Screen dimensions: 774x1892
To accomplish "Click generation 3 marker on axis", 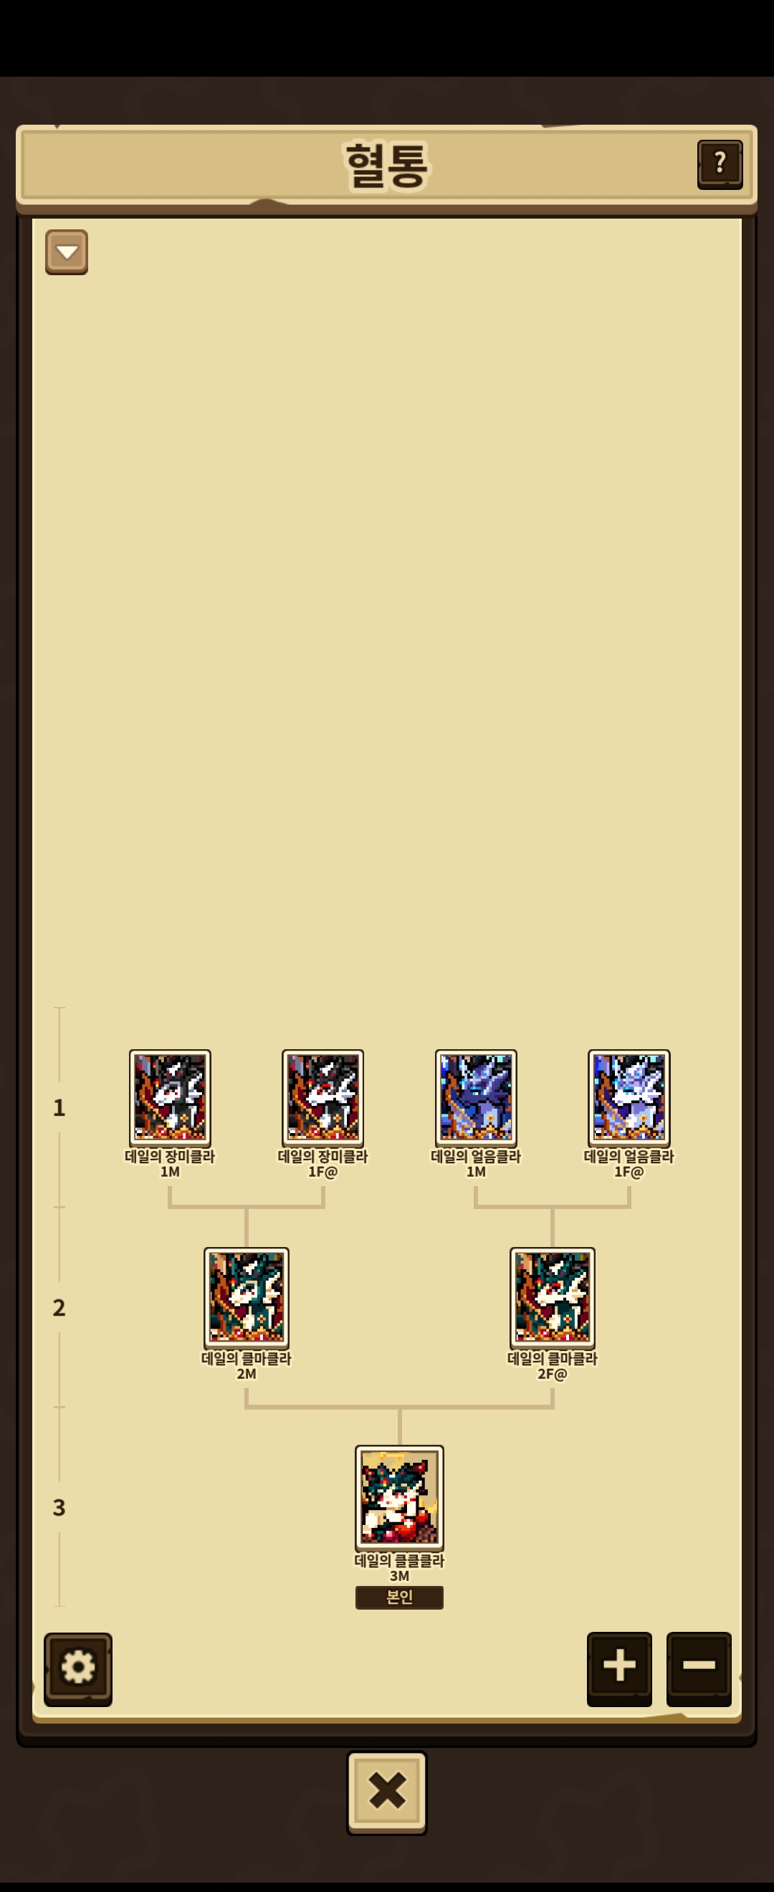I will pyautogui.click(x=59, y=1507).
